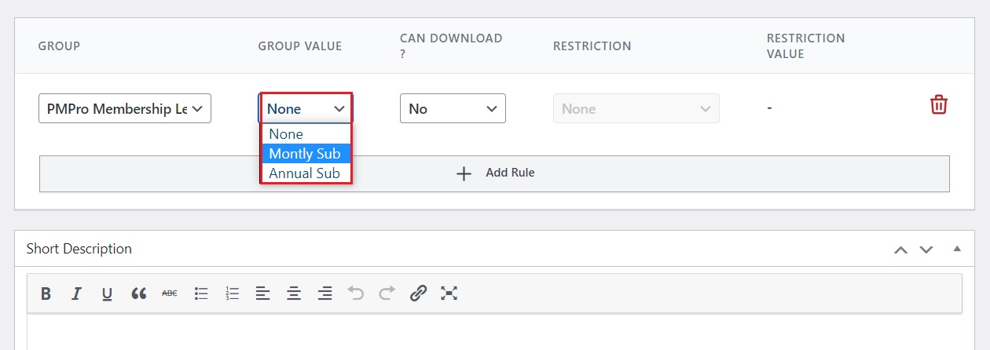Undo the last editor change
Screen dimensions: 990x350
coord(356,293)
